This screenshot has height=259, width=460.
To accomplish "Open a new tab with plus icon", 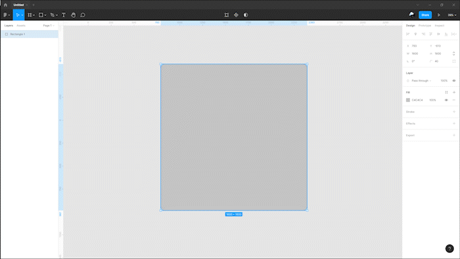I will click(x=34, y=5).
